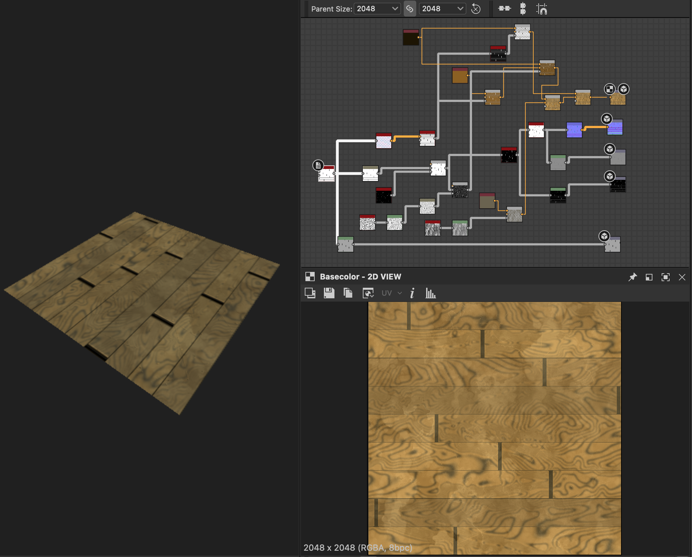This screenshot has width=692, height=557.
Task: Toggle the width-height link lock button
Action: [x=409, y=9]
